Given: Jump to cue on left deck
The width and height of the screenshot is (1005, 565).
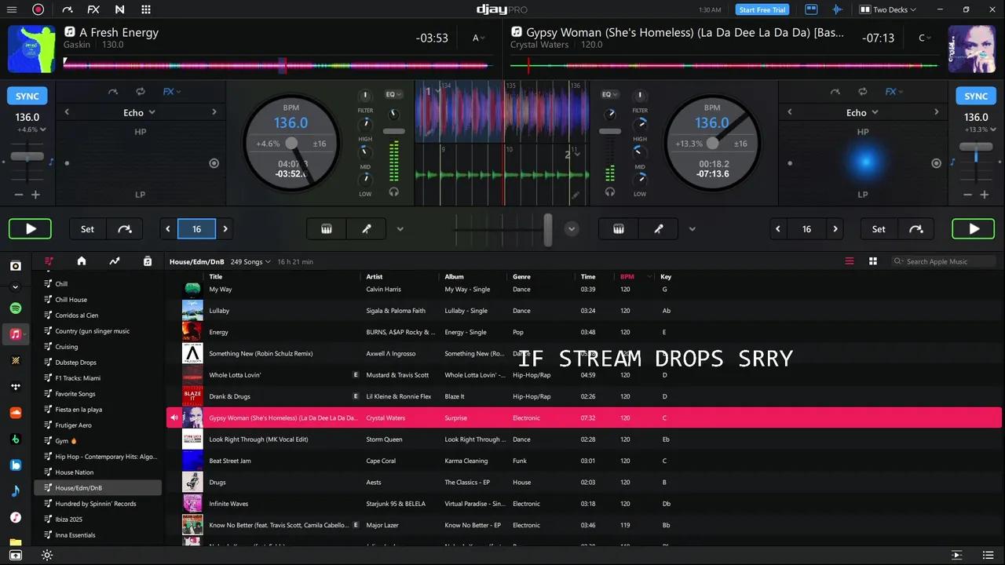Looking at the screenshot, I should tap(125, 229).
